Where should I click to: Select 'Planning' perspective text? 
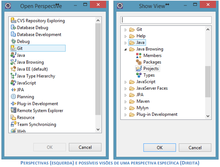[x=25, y=97]
